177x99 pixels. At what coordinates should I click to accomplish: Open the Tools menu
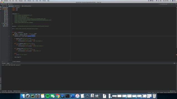37,1
